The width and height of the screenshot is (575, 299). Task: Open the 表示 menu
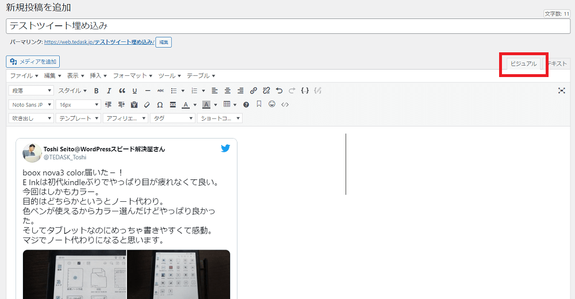pyautogui.click(x=75, y=75)
